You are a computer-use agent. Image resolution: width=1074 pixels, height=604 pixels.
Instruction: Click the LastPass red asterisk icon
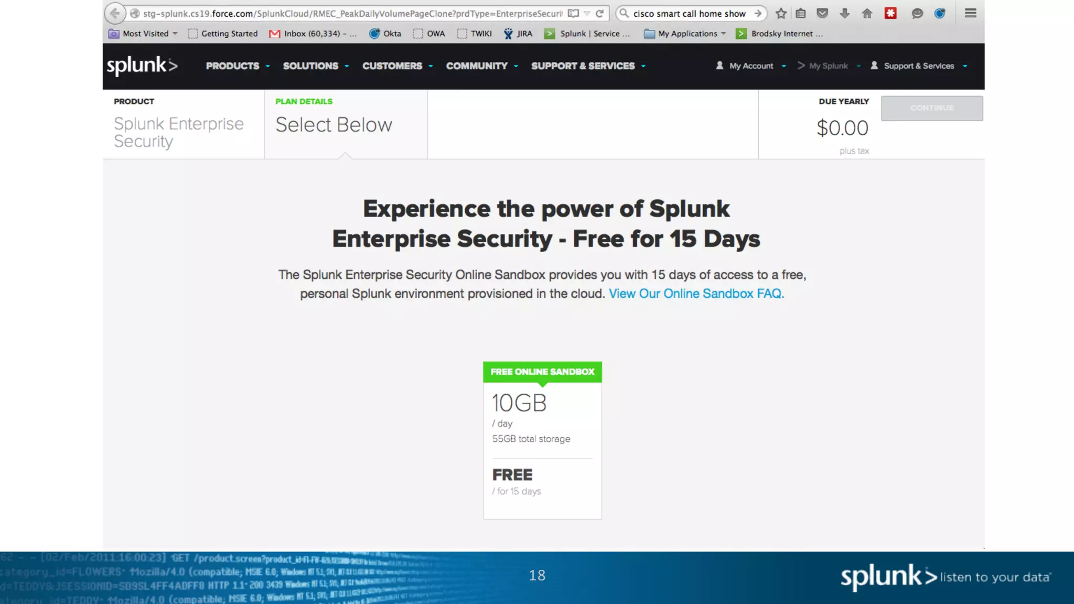click(890, 14)
